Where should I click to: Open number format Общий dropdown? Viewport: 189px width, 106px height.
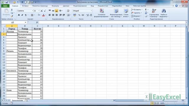pyautogui.click(x=91, y=11)
